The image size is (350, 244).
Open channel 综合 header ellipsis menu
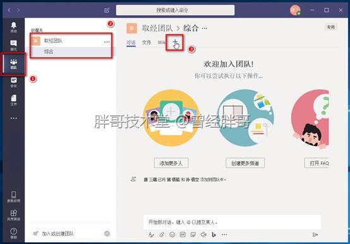click(205, 28)
